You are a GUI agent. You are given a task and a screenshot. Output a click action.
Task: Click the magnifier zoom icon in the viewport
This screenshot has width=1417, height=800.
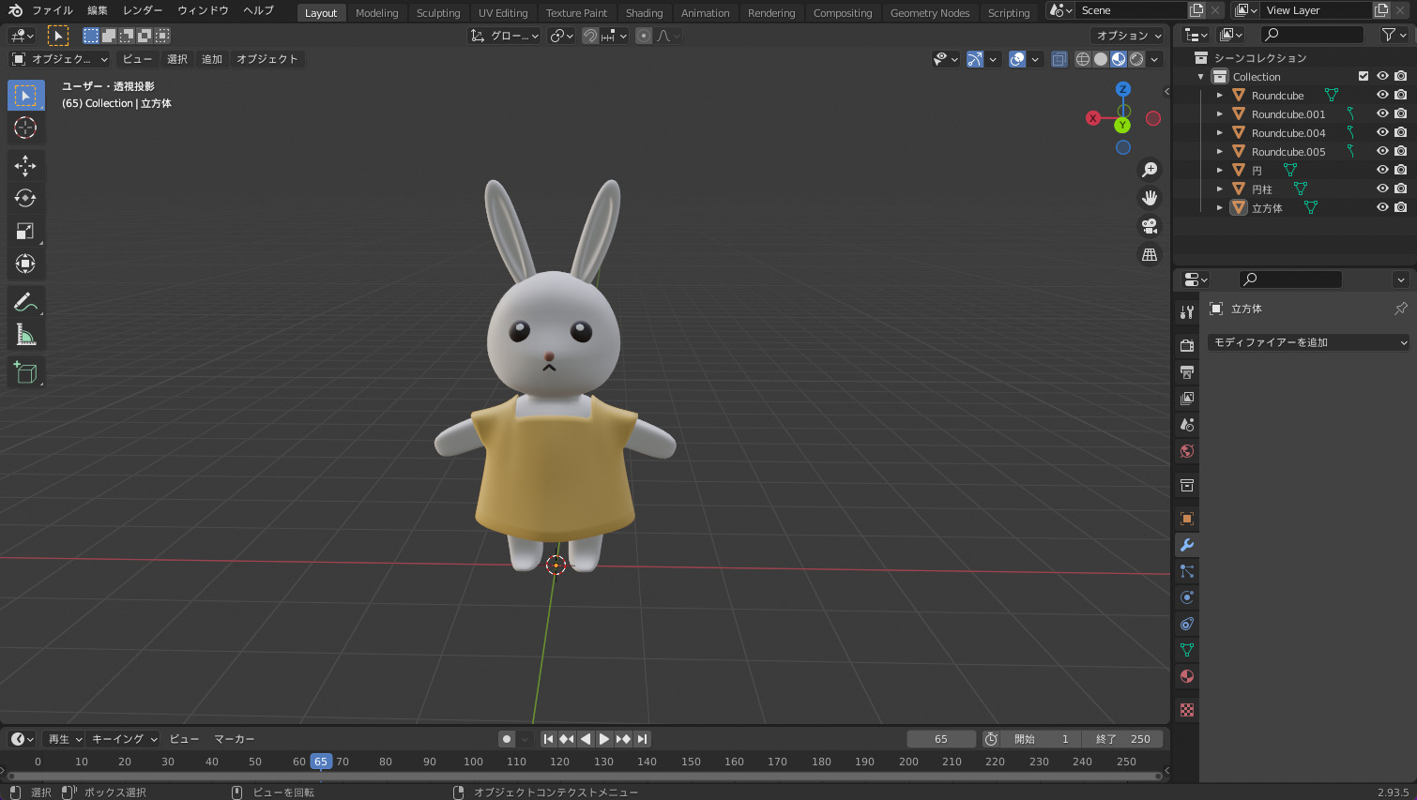point(1149,169)
